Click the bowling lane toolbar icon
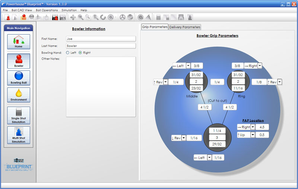This screenshot has height=189, width=298. pos(181,17)
